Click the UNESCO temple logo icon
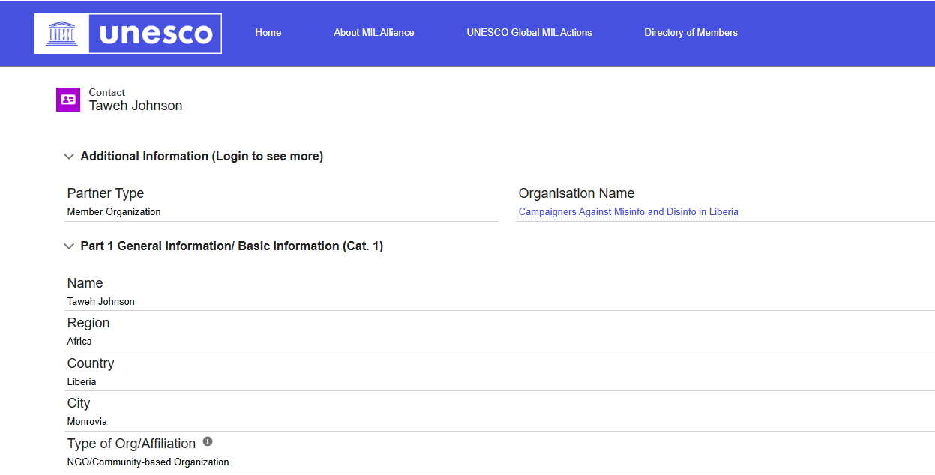This screenshot has height=475, width=935. pos(61,34)
